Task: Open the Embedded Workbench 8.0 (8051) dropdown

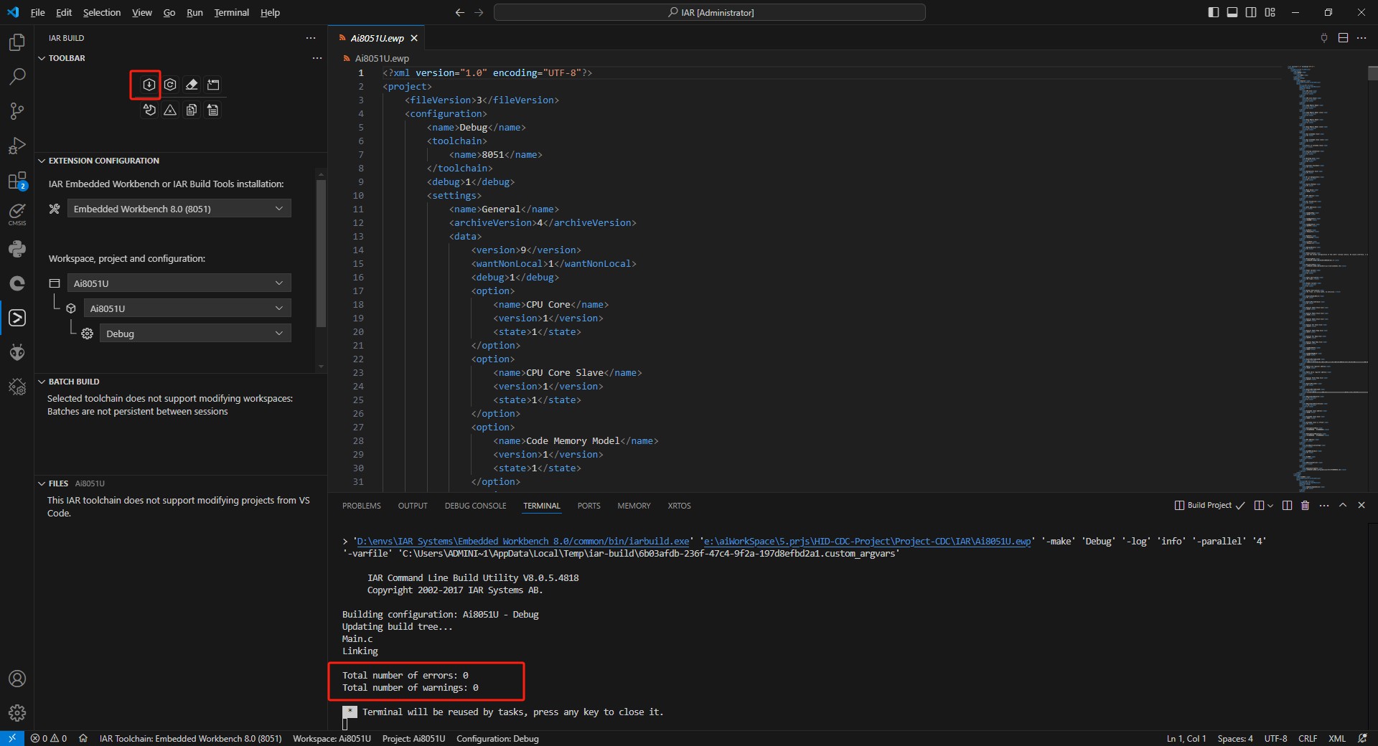Action: coord(179,209)
